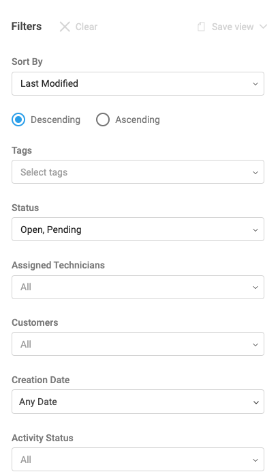The height and width of the screenshot is (474, 280).
Task: Click the chevron arrow in Customers field
Action: click(x=255, y=345)
